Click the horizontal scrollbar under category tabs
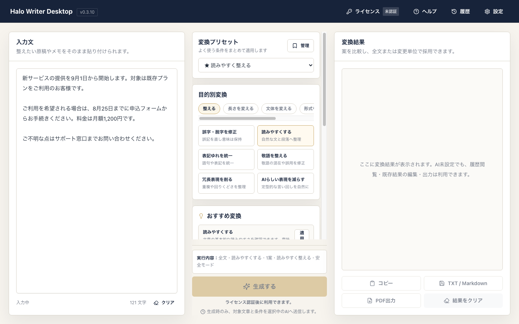The image size is (519, 324). coord(238,118)
